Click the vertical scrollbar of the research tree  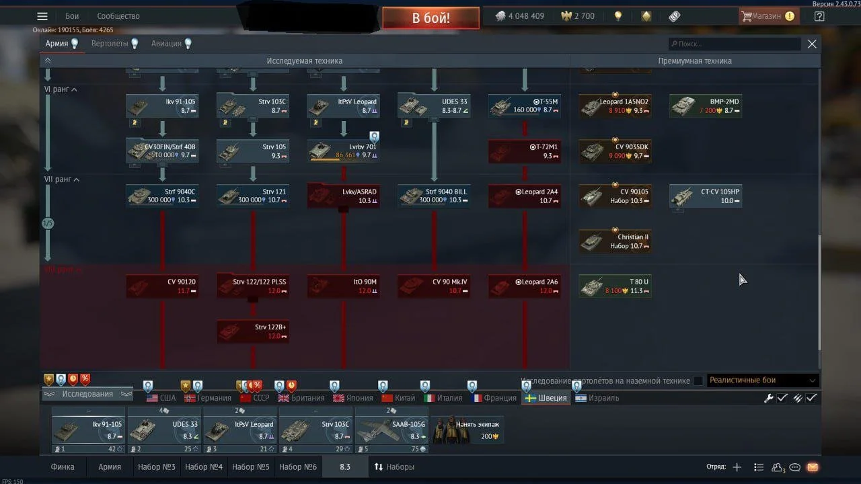pos(819,292)
